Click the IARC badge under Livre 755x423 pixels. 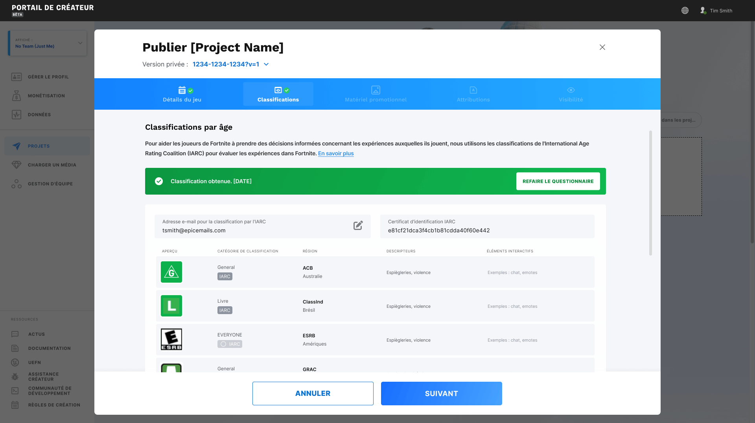point(225,310)
